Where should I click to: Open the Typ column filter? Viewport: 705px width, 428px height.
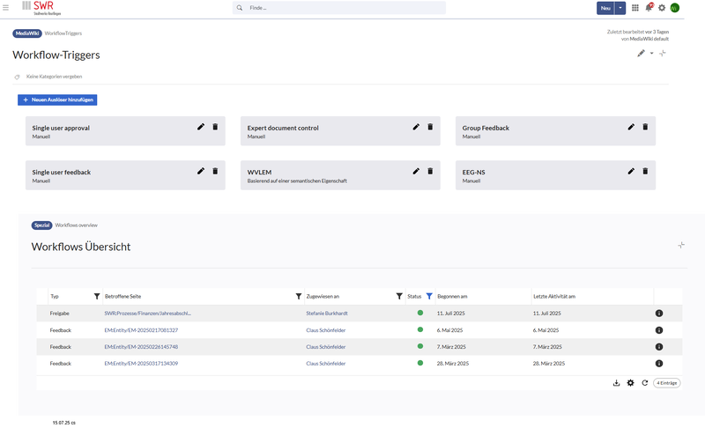97,296
